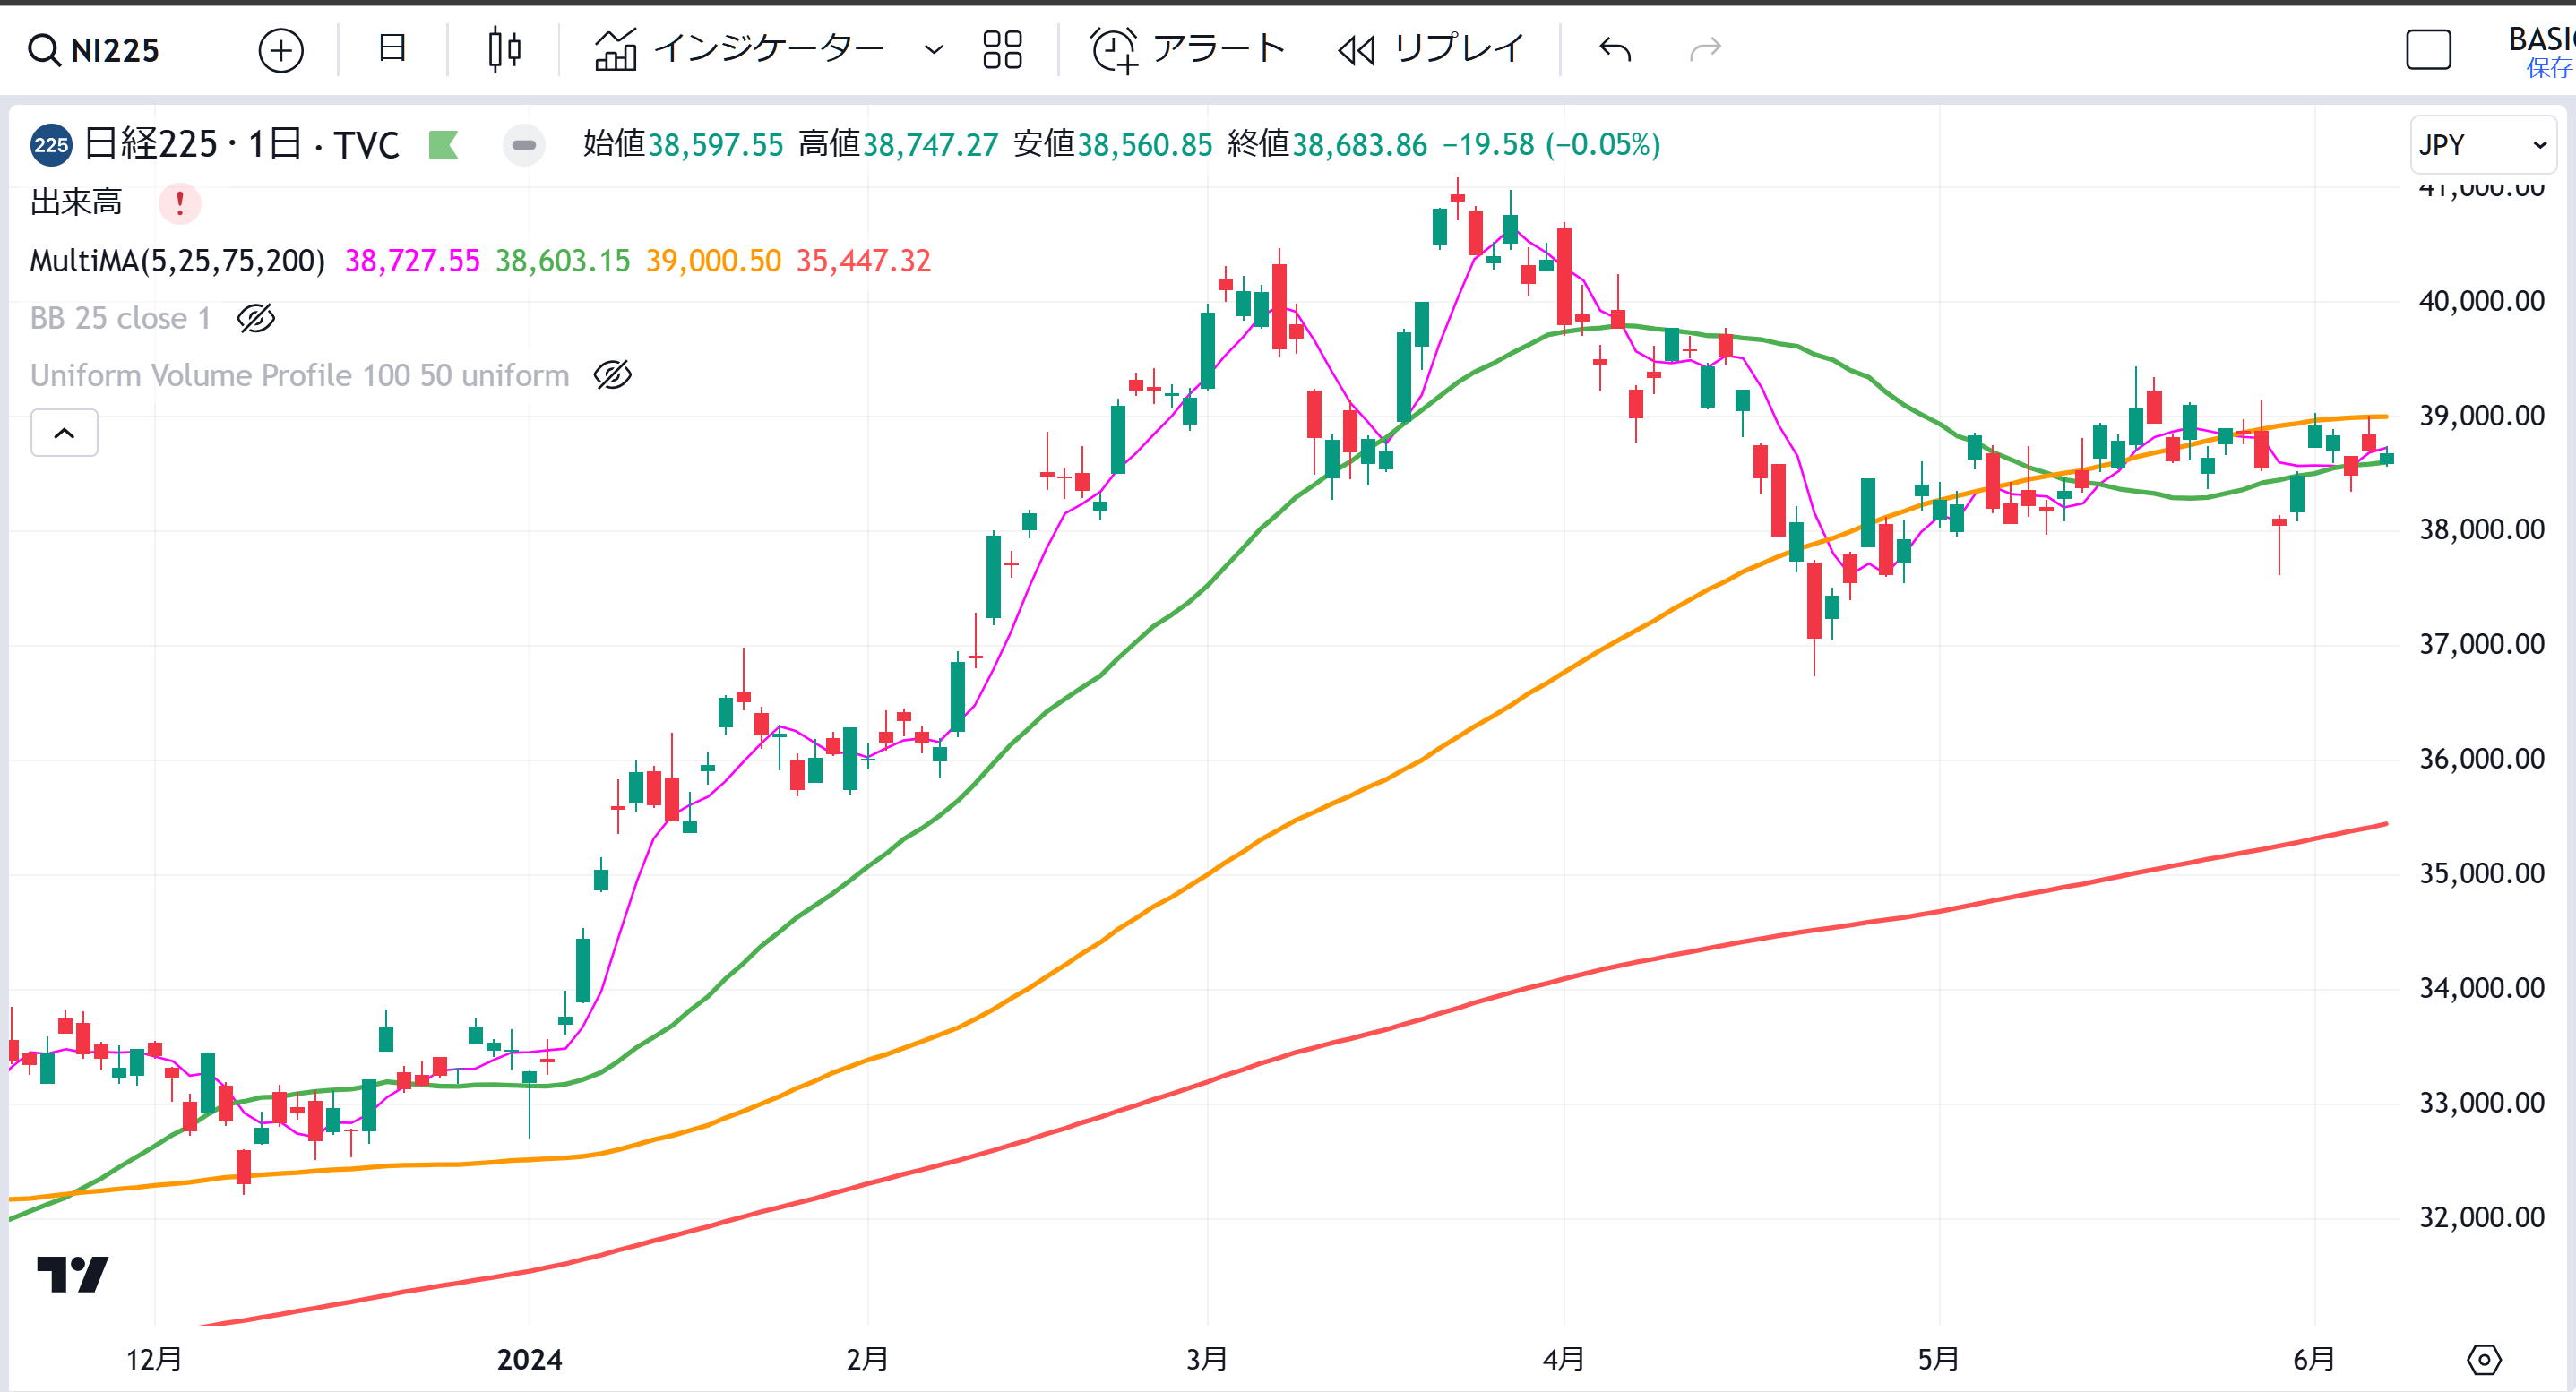
Task: Open the layout setup square icon
Action: click(2428, 49)
